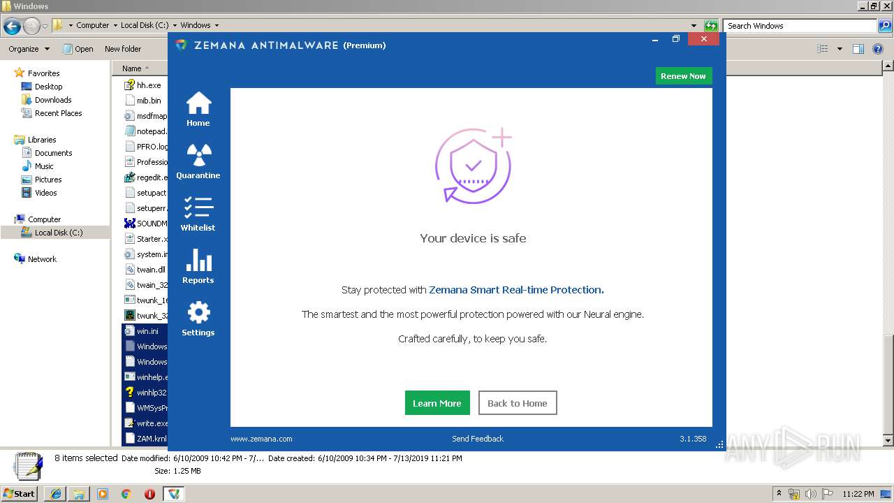Go back in Explorer window
894x503 pixels.
12,27
